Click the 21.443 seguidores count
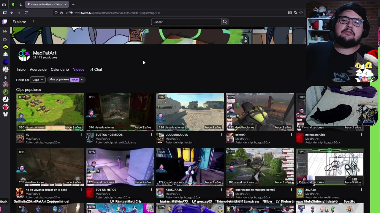The width and height of the screenshot is (380, 213). tap(45, 57)
